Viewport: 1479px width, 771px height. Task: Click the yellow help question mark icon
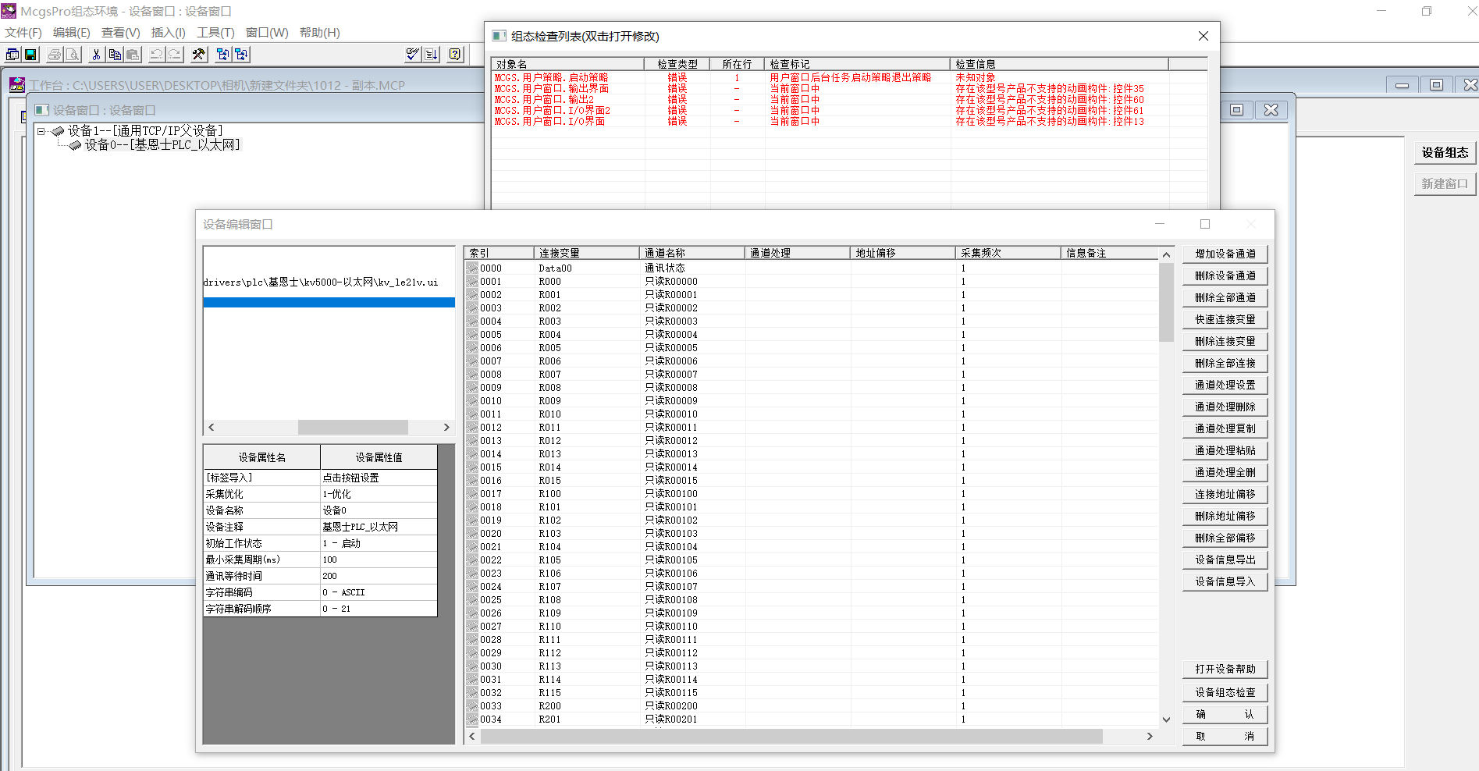pyautogui.click(x=456, y=55)
